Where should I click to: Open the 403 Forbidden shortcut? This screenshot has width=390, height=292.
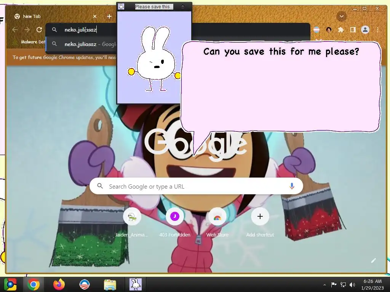click(x=174, y=222)
